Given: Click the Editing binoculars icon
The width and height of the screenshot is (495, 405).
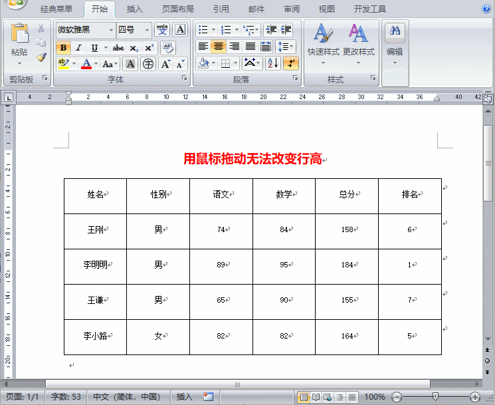Looking at the screenshot, I should [x=395, y=31].
